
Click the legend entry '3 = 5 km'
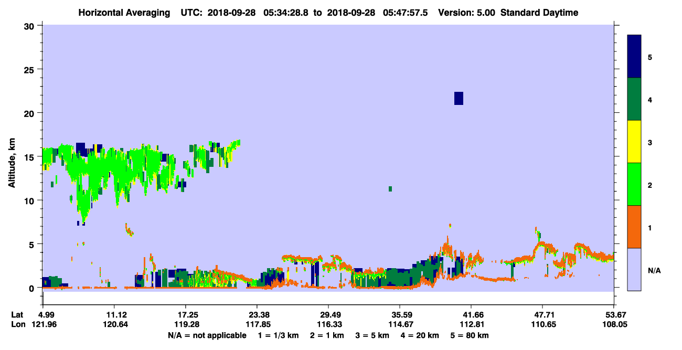click(x=372, y=335)
